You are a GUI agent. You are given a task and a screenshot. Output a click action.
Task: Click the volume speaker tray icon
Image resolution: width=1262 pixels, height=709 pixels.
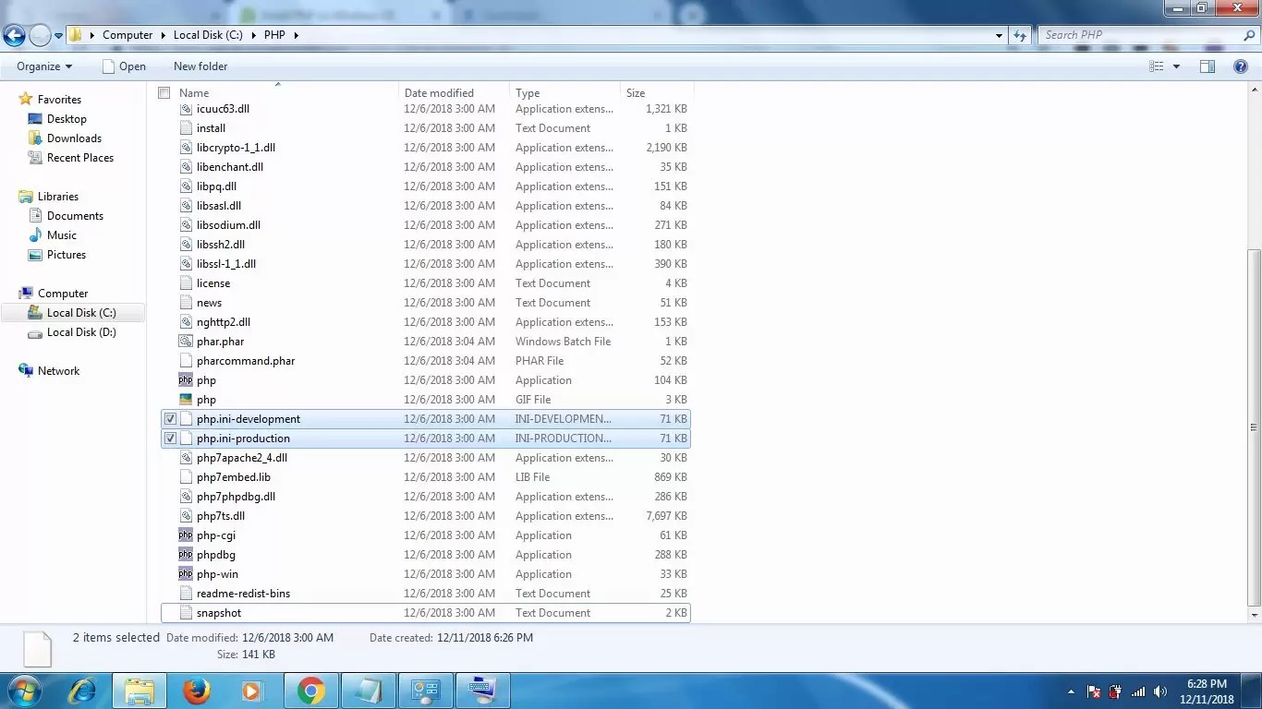click(x=1160, y=691)
